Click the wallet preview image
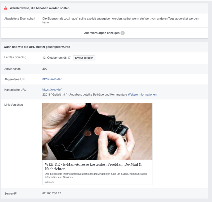Screen dimensions: 212x202 click(97, 131)
